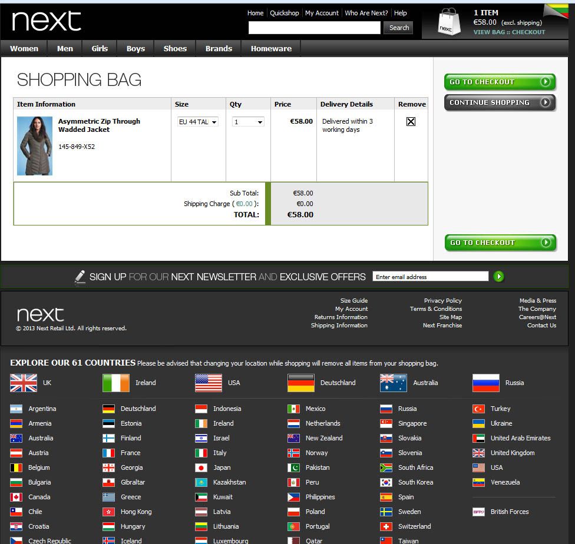Image resolution: width=575 pixels, height=544 pixels.
Task: Open the Who Are Next? link
Action: (x=366, y=13)
